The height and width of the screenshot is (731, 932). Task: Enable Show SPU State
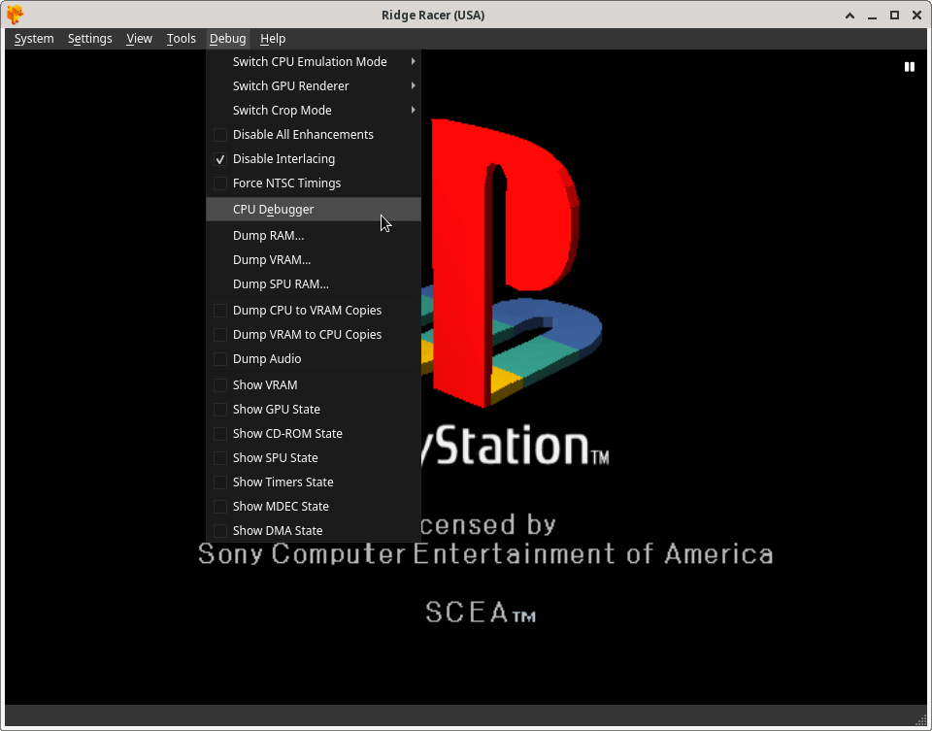point(314,459)
